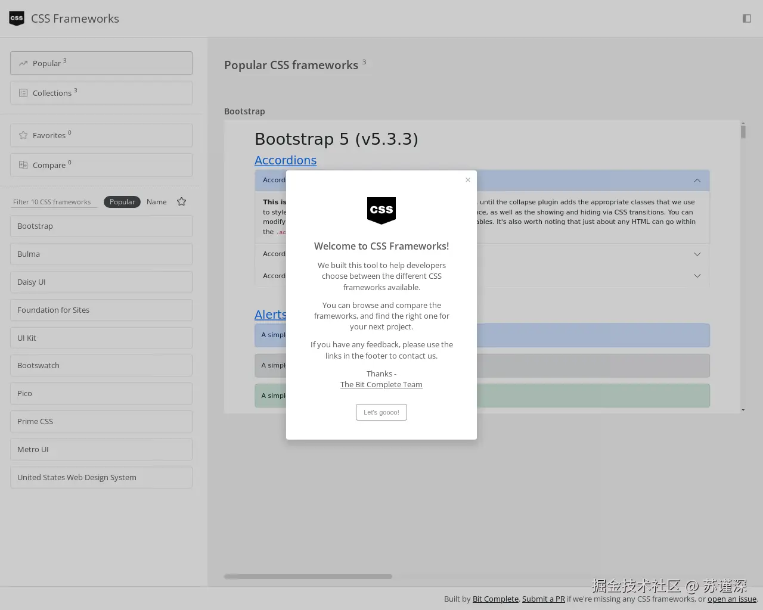Focus the Filter 10 CSS frameworks field

pos(54,202)
